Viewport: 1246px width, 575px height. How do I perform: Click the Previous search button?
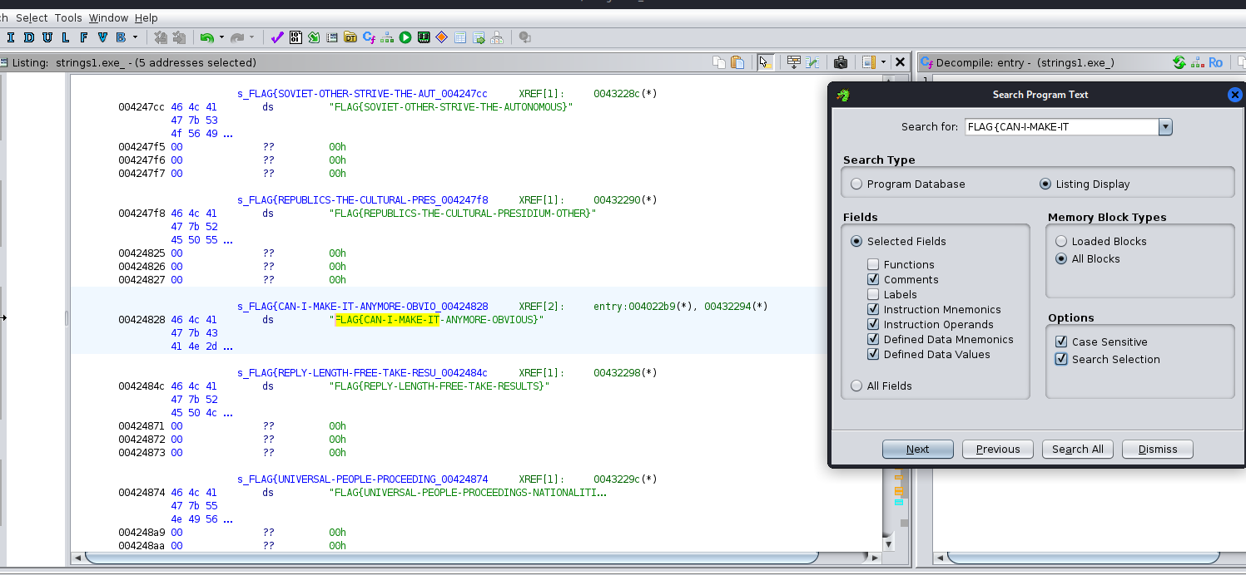point(998,449)
